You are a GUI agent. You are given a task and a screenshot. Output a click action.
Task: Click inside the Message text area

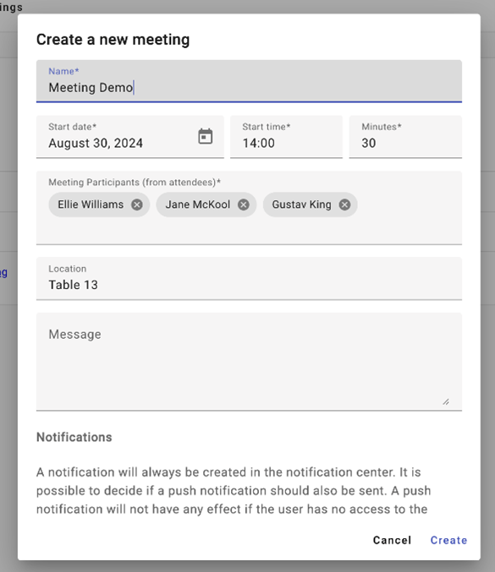[249, 362]
